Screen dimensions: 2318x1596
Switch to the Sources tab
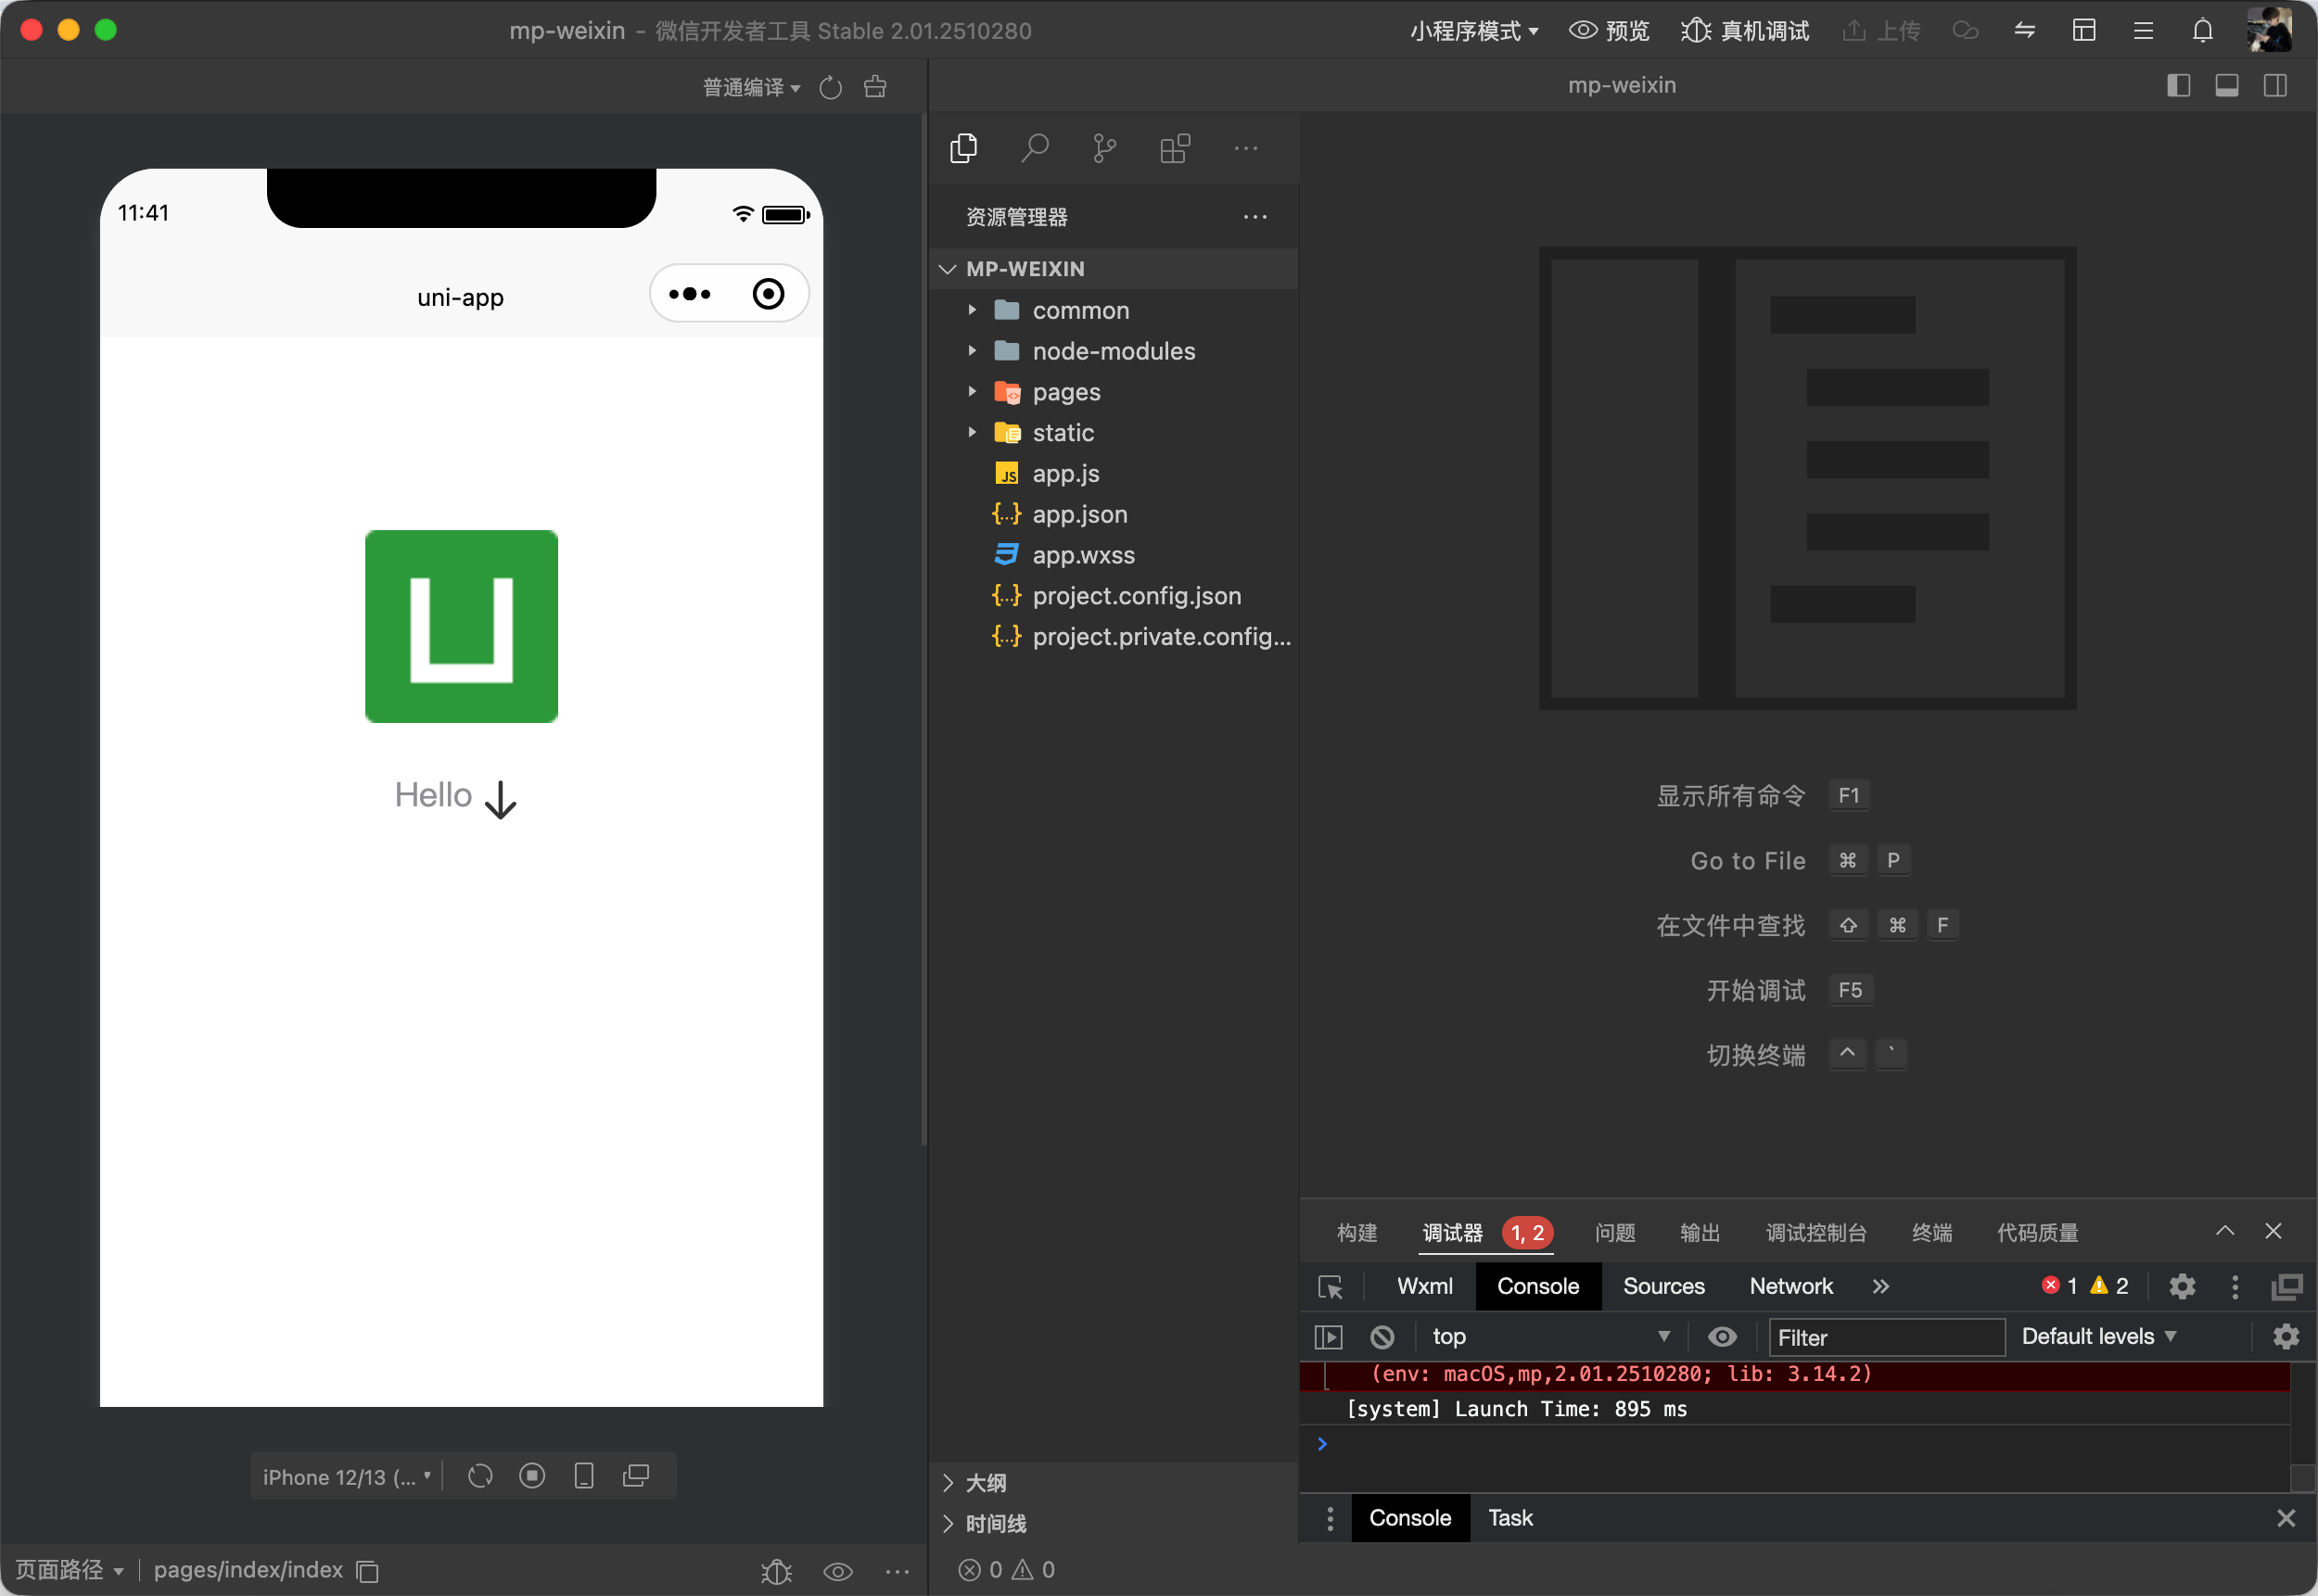click(x=1662, y=1287)
